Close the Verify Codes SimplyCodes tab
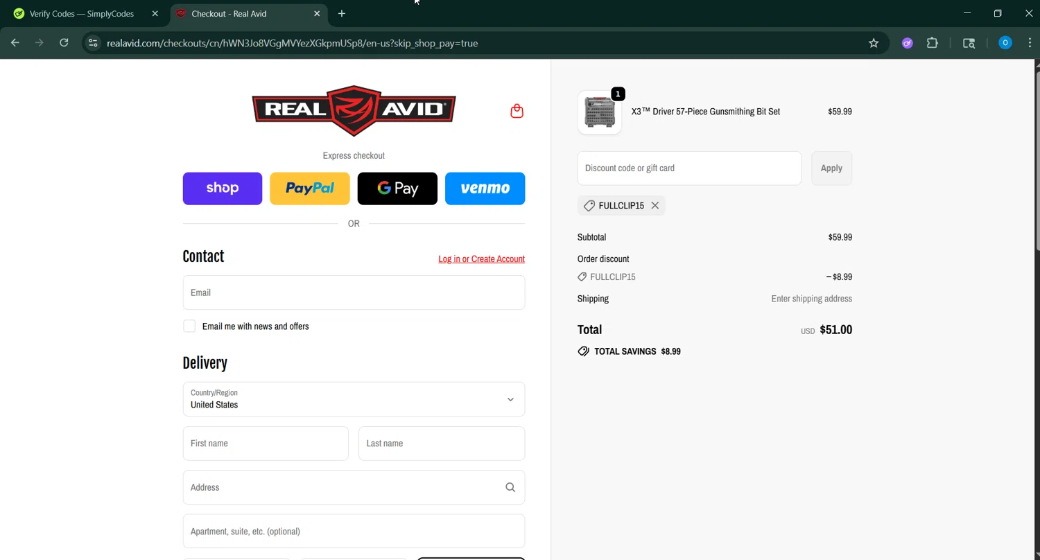This screenshot has height=560, width=1040. [155, 13]
